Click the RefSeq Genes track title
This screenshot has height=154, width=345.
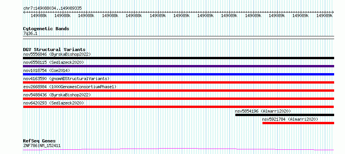click(40, 141)
